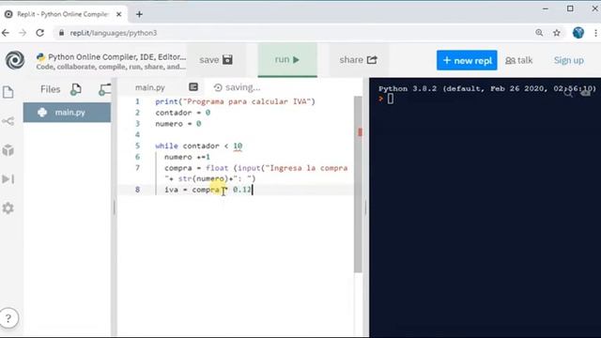The image size is (601, 338).
Task: Click 'numero = 0' on line 3
Action: [x=178, y=124]
